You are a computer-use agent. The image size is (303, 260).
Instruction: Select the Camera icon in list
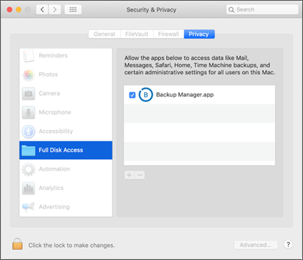click(x=28, y=94)
